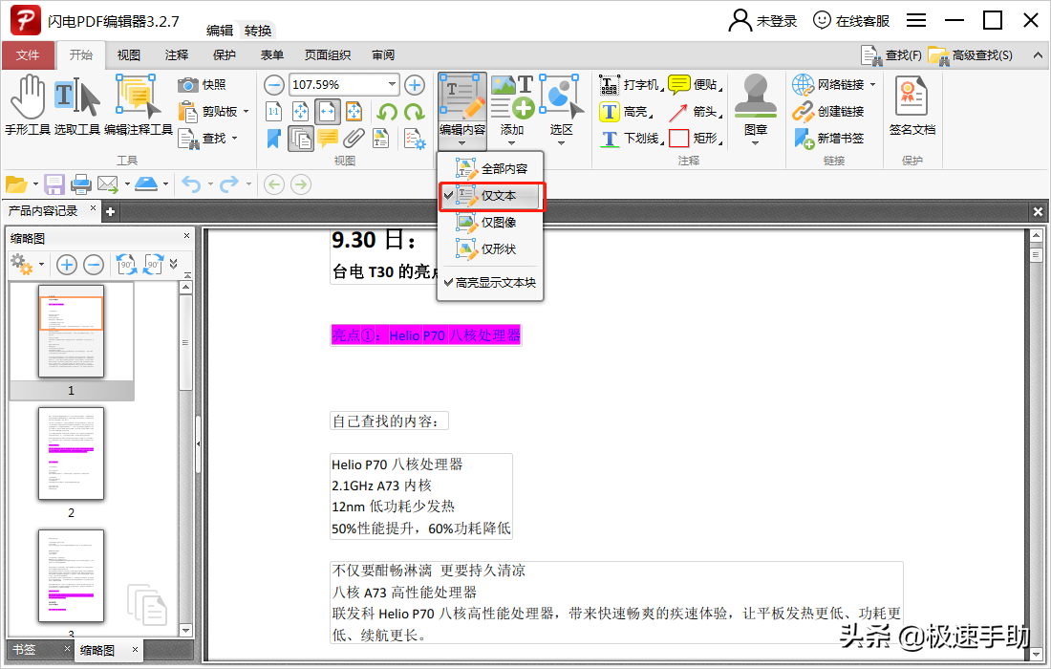Switch to the 页面组织 ribbon tab
Image resolution: width=1051 pixels, height=669 pixels.
click(327, 54)
